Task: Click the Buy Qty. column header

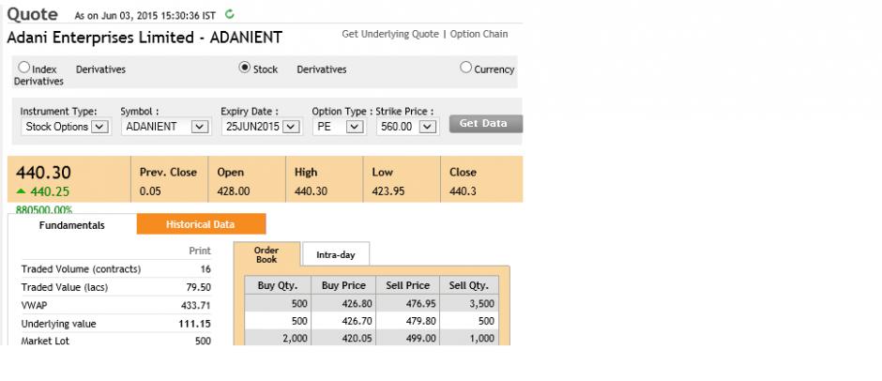Action: 278,285
